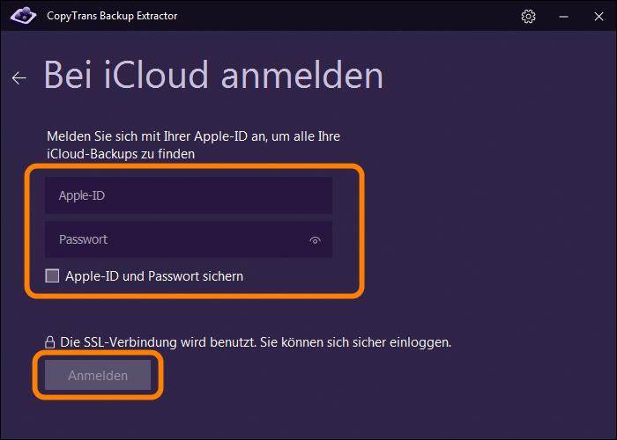Click the 'Bei iCloud anmelden' heading
The height and width of the screenshot is (440, 617).
(213, 76)
